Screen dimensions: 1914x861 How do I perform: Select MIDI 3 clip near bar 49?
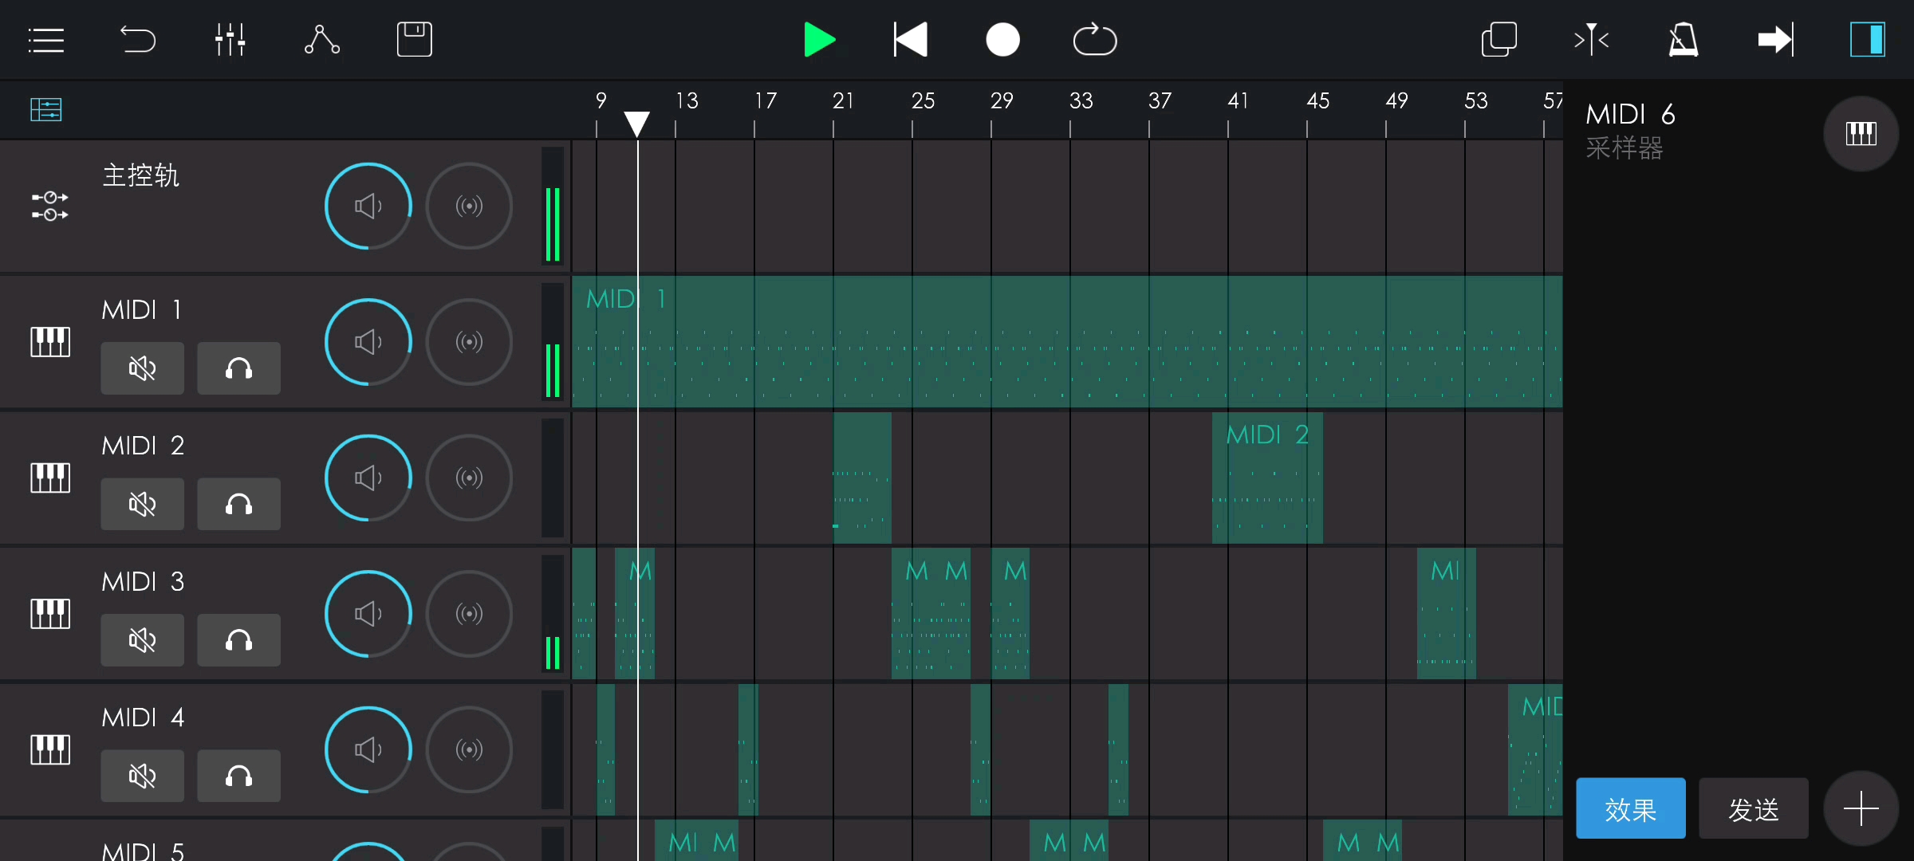(x=1446, y=614)
